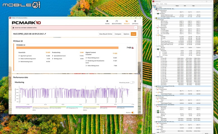Image resolution: width=218 pixels, height=134 pixels.
Task: Click the HWMonitor vertical scrollbar
Action: click(212, 54)
